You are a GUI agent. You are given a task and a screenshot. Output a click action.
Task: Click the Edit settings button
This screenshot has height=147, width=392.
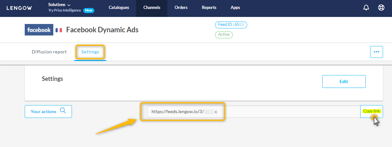(344, 81)
